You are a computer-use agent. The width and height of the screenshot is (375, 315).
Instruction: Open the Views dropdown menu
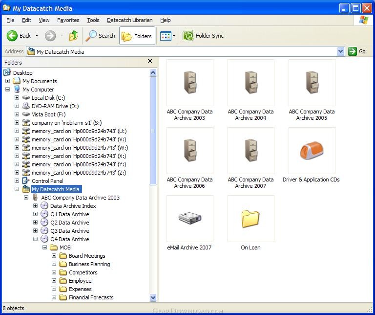(167, 36)
